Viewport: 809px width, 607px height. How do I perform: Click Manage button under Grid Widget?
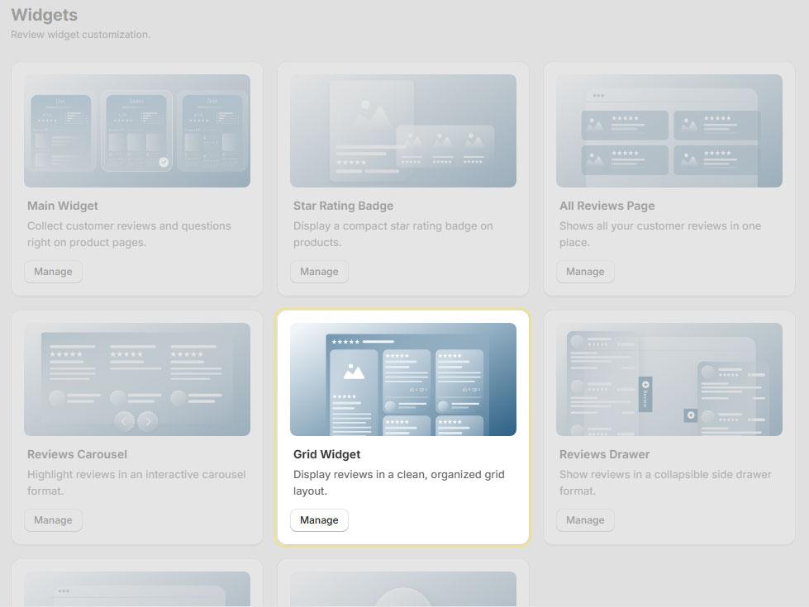[319, 520]
